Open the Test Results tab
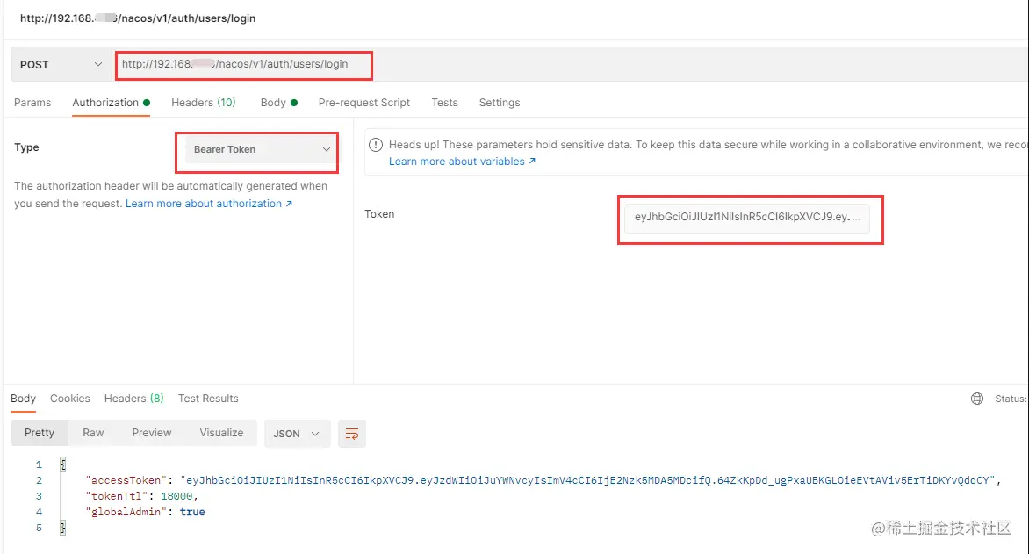This screenshot has width=1029, height=554. [208, 399]
